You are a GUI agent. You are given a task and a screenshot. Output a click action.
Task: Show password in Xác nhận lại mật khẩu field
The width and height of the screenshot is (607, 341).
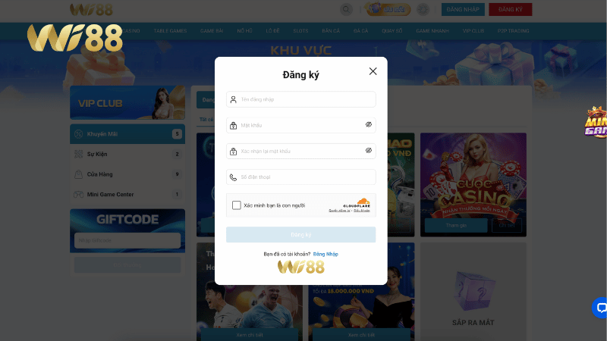coord(369,150)
